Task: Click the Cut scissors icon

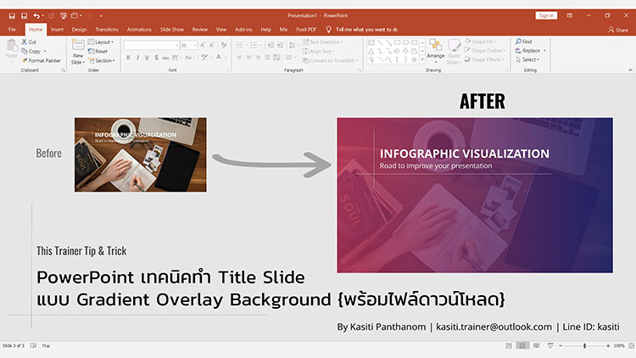Action: point(25,42)
